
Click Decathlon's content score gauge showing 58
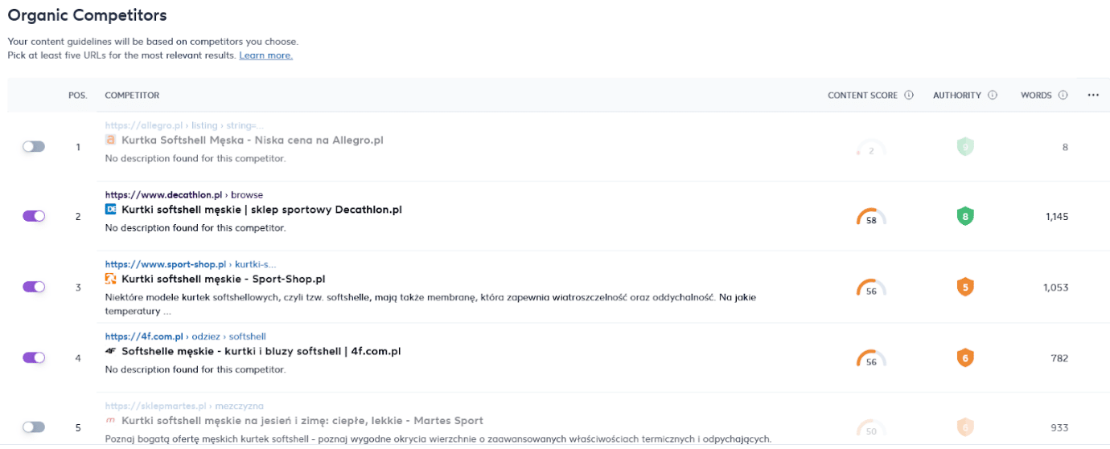coord(870,218)
